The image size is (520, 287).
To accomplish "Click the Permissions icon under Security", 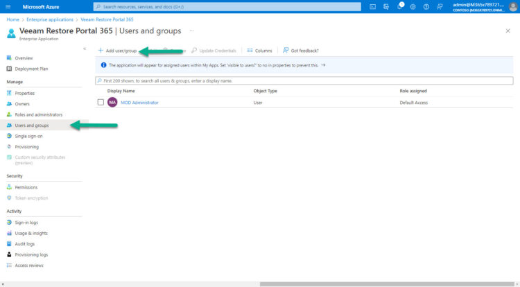I will [x=9, y=187].
